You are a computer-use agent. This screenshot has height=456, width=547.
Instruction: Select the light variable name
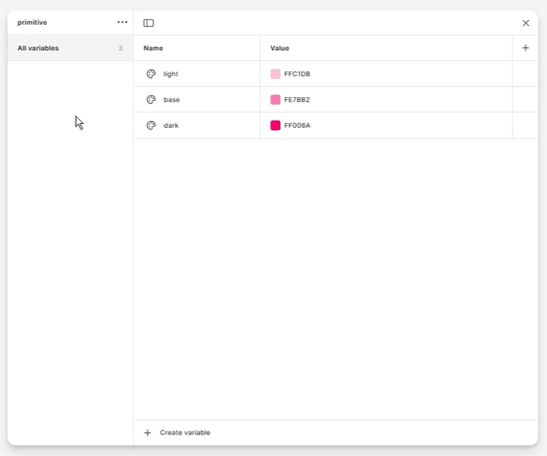pos(170,74)
